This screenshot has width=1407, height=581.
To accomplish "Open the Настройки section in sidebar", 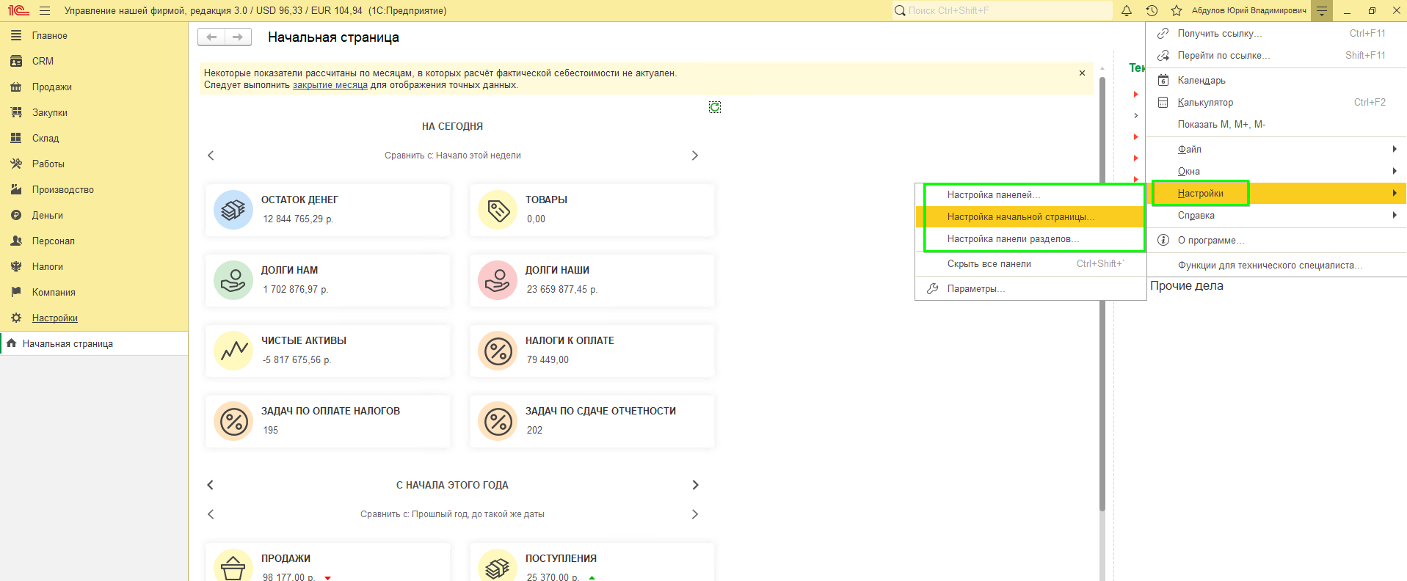I will (55, 318).
